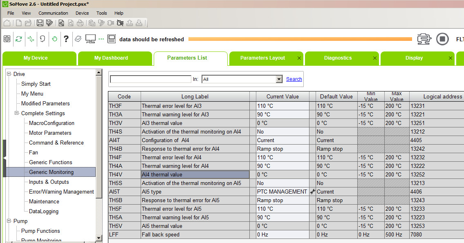Click the connect plug icon

click(x=111, y=23)
